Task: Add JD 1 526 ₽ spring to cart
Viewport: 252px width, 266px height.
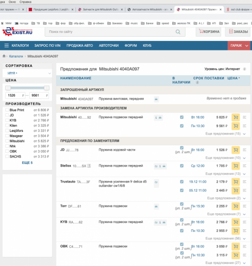Action: coord(236,150)
